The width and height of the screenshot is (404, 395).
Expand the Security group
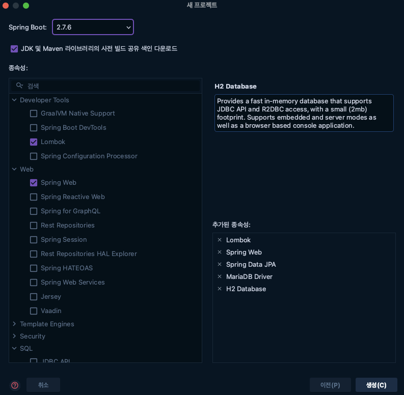click(14, 336)
